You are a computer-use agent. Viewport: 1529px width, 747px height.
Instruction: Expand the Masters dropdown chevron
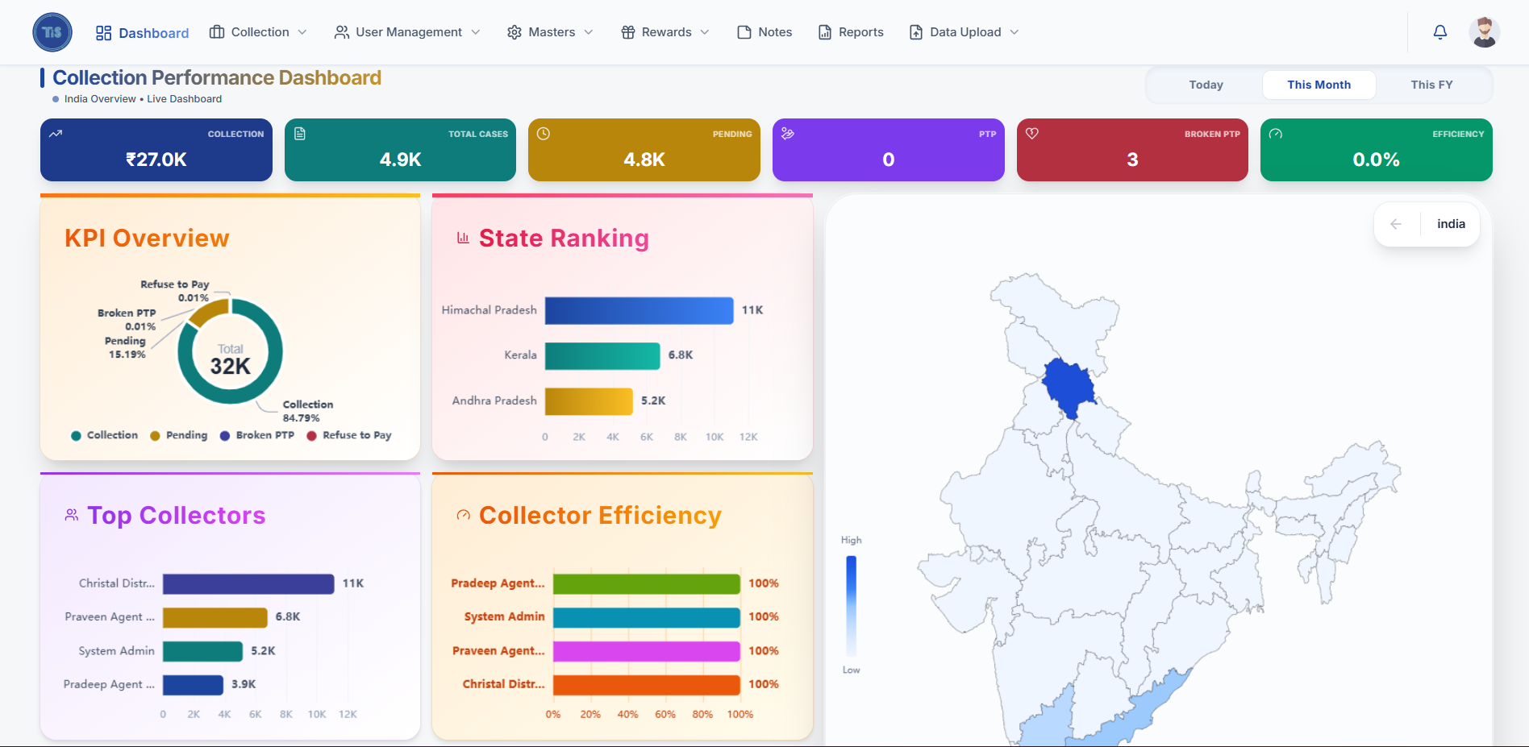[589, 32]
